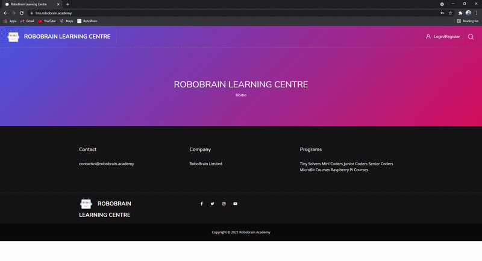
Task: Click the footer robot logo image
Action: pyautogui.click(x=86, y=204)
